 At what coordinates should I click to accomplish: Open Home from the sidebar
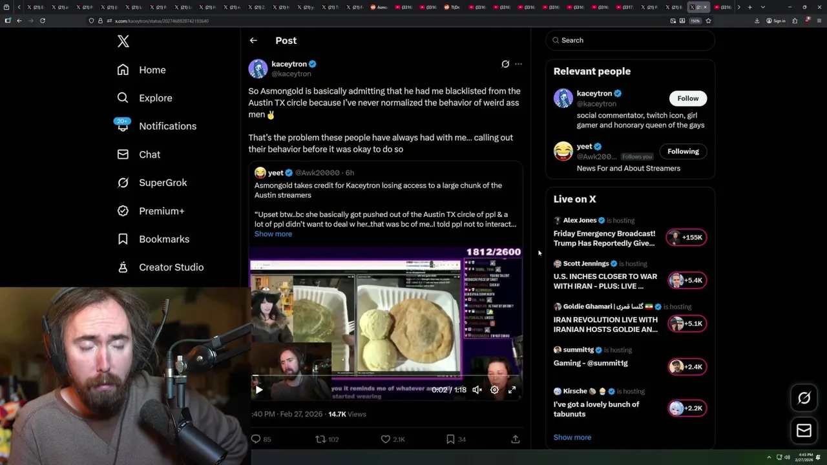[141, 70]
